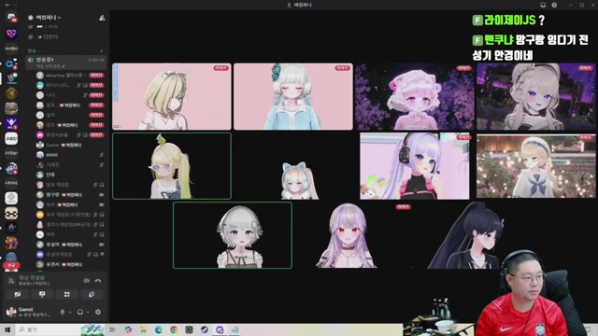The width and height of the screenshot is (598, 336).
Task: Focus the sailor-uniform avatar with rose lights tile
Action: 535,166
